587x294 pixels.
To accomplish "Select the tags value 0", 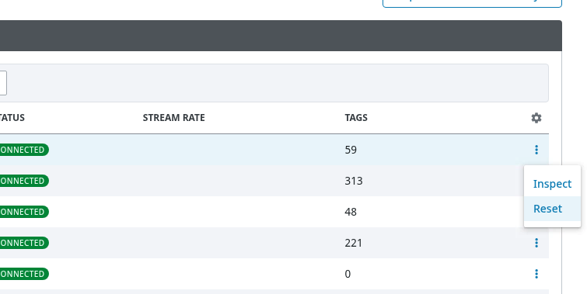I will pyautogui.click(x=348, y=274).
